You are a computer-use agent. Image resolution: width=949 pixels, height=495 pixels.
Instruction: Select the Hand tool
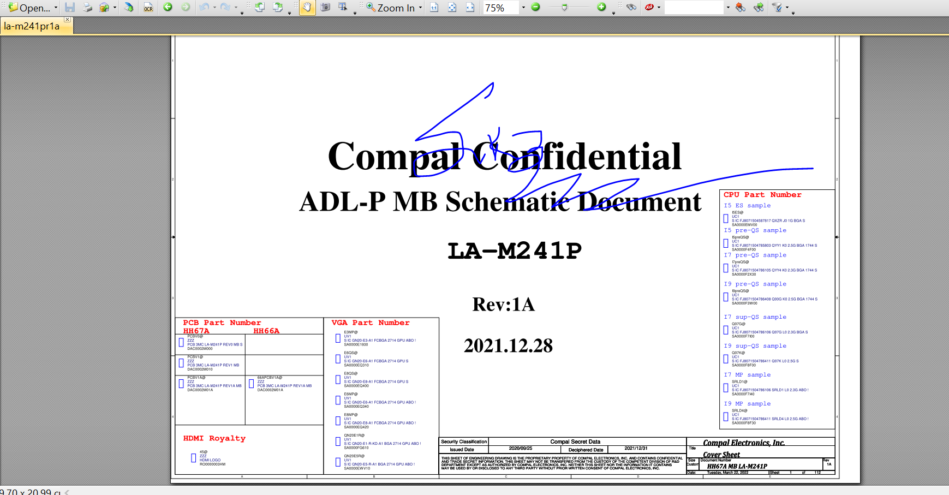click(307, 8)
